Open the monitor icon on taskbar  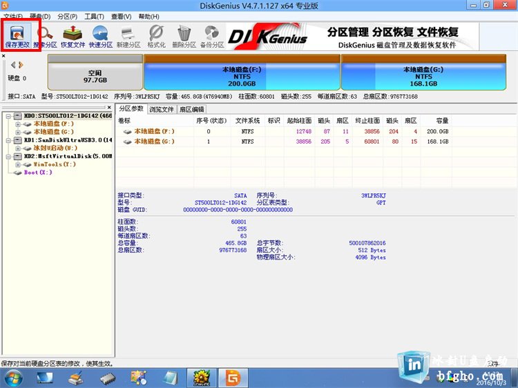coord(45,378)
